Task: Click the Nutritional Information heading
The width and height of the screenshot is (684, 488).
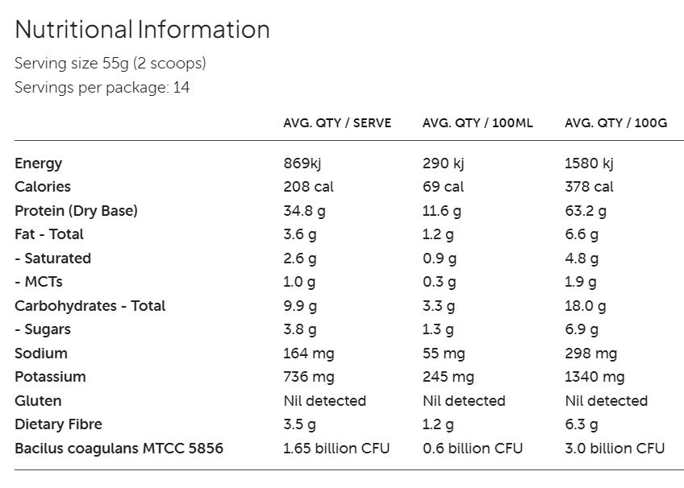Action: pos(142,30)
